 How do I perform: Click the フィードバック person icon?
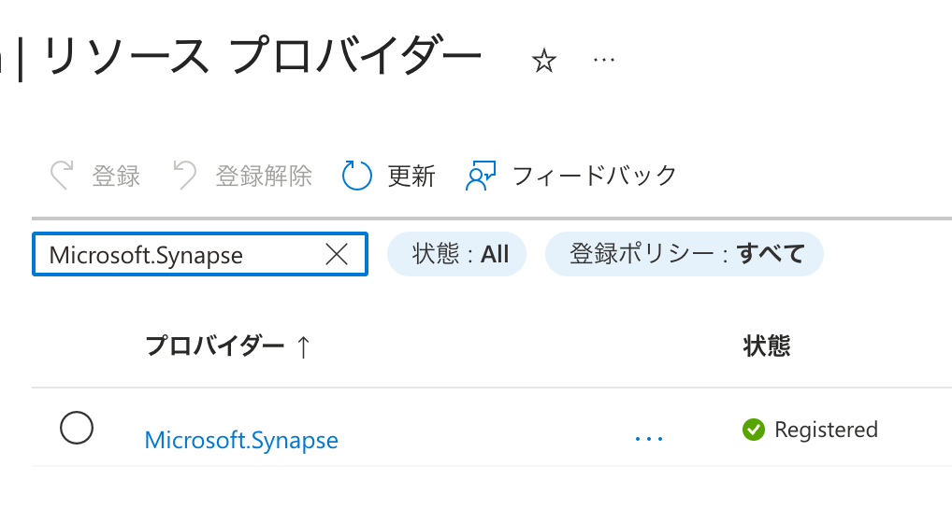480,175
